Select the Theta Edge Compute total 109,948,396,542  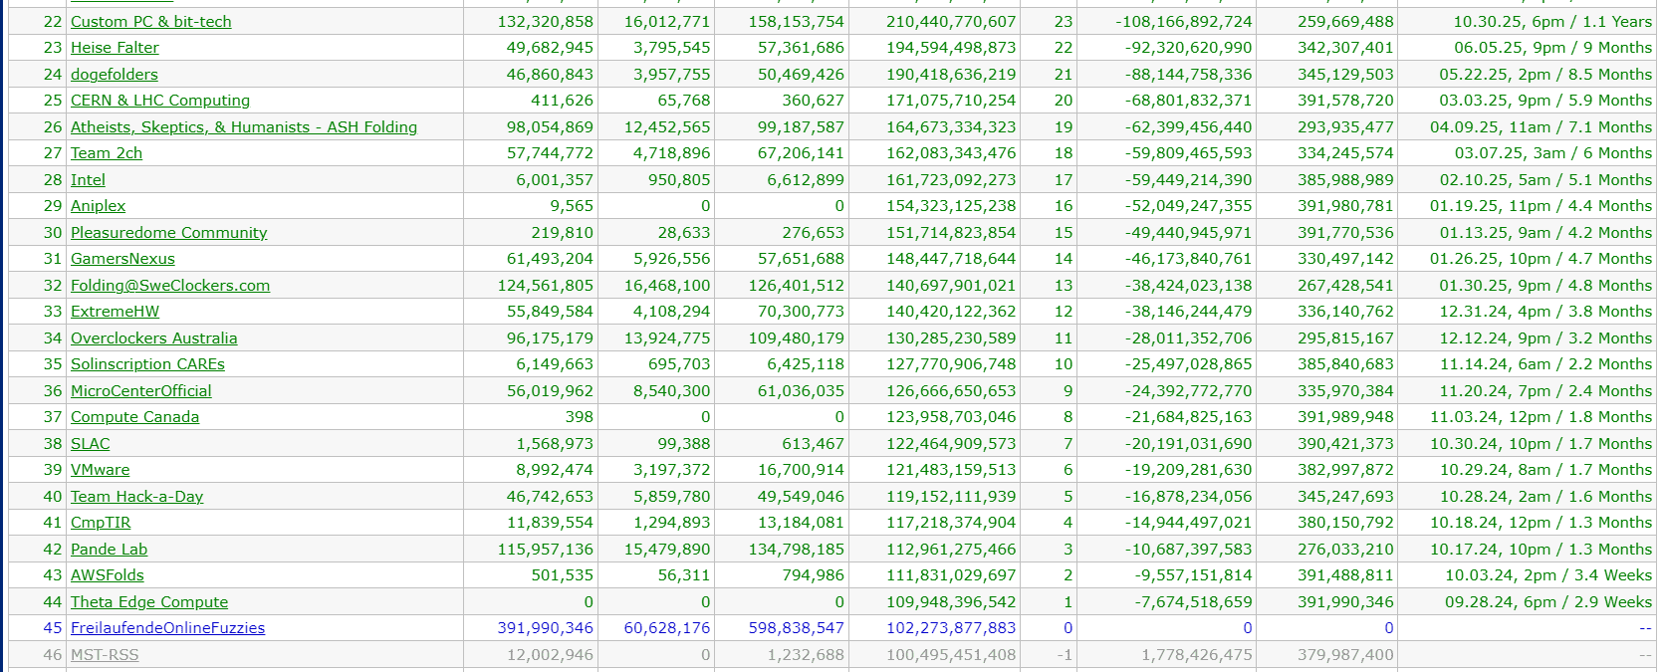952,601
